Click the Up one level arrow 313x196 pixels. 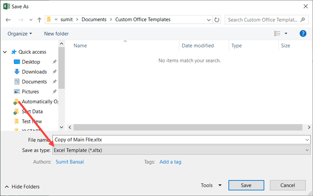click(x=39, y=20)
